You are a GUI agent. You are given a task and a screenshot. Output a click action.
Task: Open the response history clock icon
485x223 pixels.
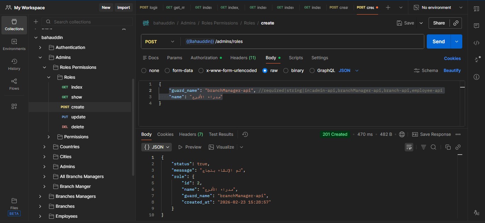coord(245,134)
